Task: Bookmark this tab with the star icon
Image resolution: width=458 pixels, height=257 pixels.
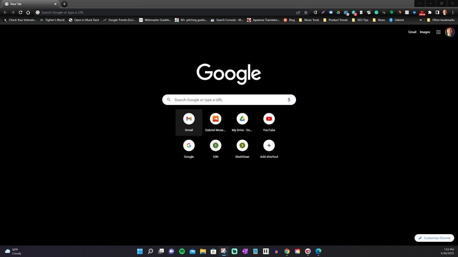Action: (306, 12)
